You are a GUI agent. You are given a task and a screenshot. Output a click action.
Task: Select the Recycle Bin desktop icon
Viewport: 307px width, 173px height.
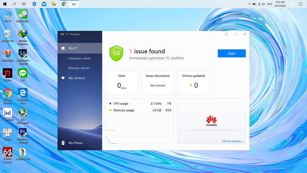pyautogui.click(x=7, y=35)
